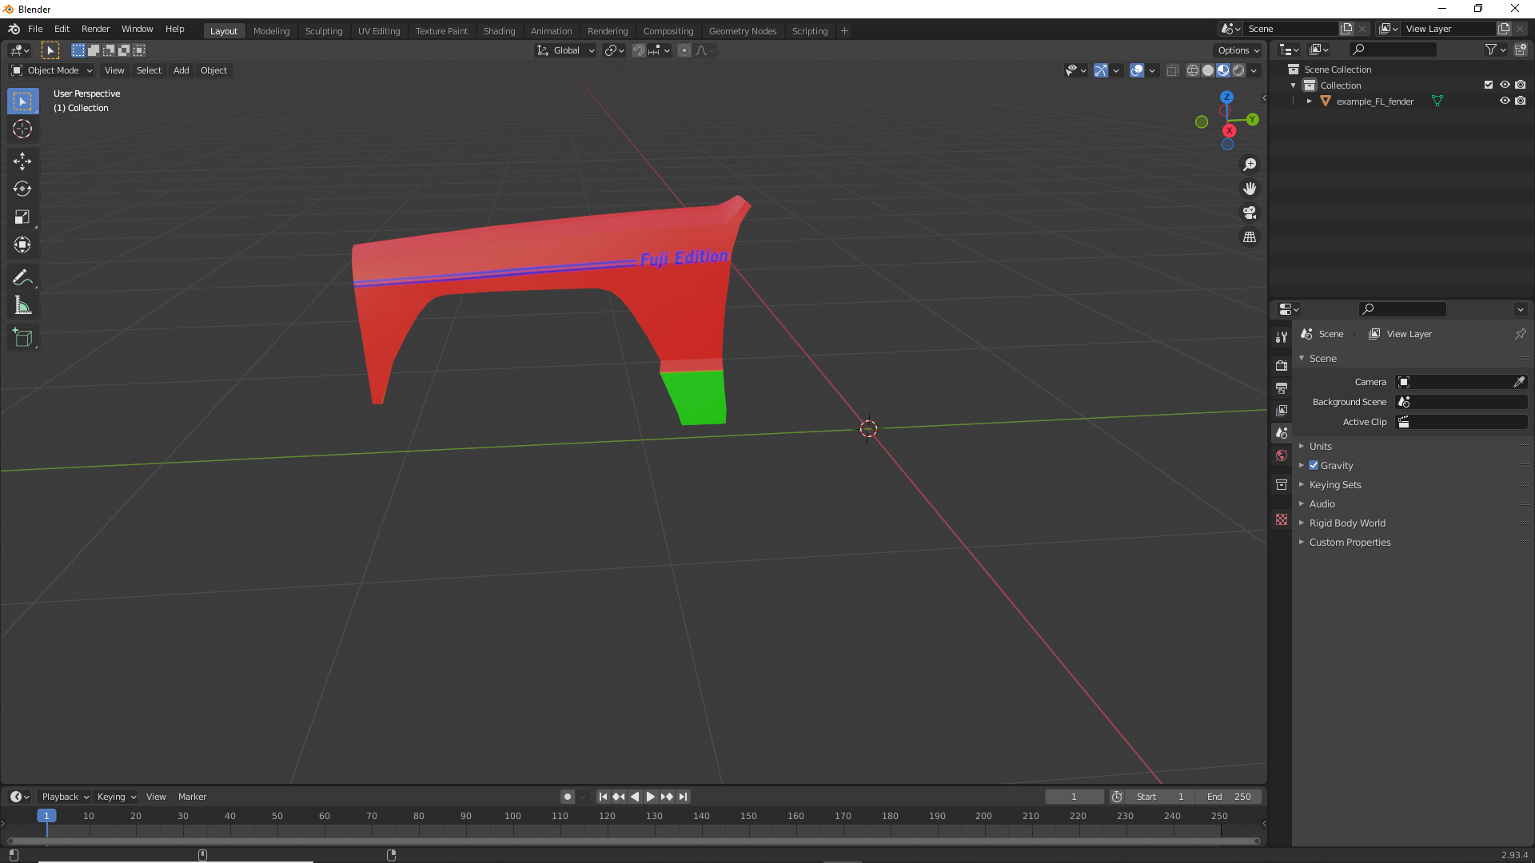Enable the Gravity checkbox

[1314, 465]
